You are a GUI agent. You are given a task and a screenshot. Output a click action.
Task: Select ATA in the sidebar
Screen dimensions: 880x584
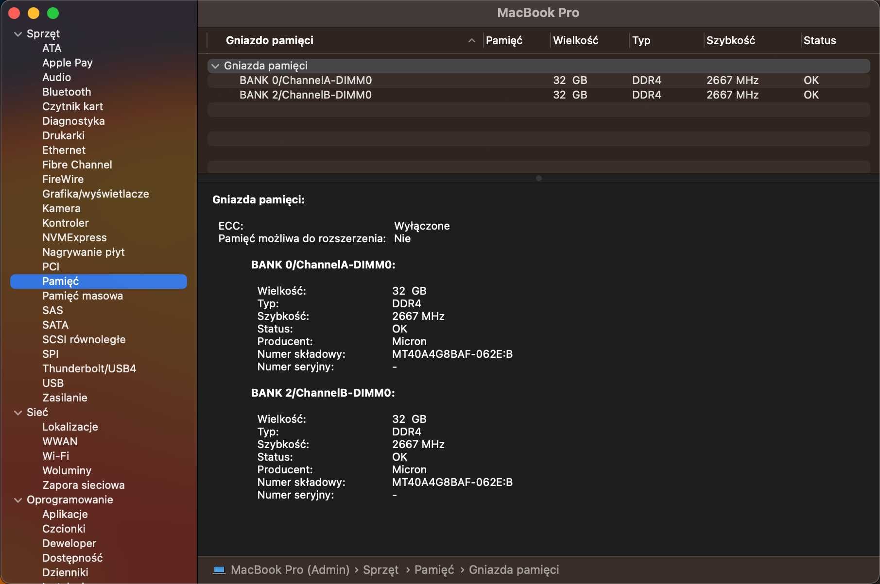[52, 49]
